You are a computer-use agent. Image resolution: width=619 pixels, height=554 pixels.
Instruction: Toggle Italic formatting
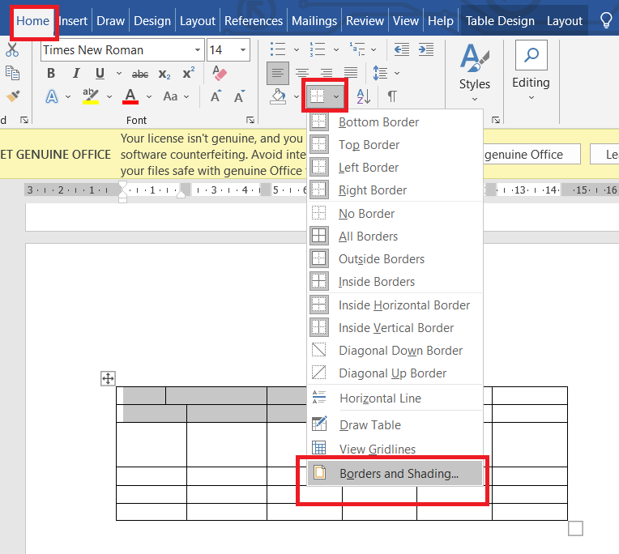coord(76,74)
